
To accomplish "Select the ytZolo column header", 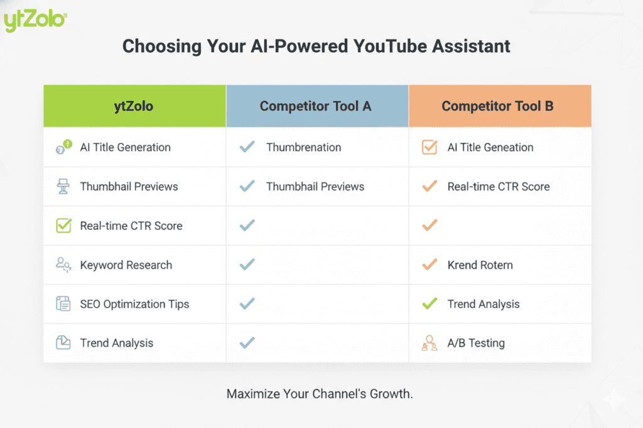I will [134, 106].
